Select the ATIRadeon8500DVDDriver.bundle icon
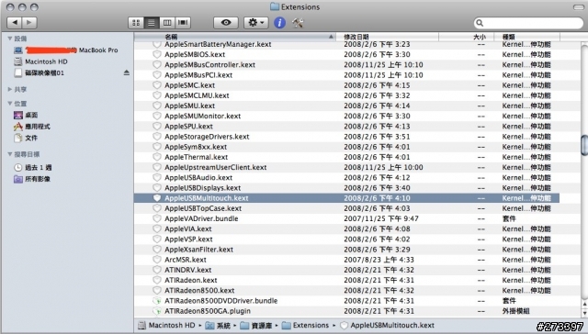Viewport: 588px width, 334px height. pos(157,301)
